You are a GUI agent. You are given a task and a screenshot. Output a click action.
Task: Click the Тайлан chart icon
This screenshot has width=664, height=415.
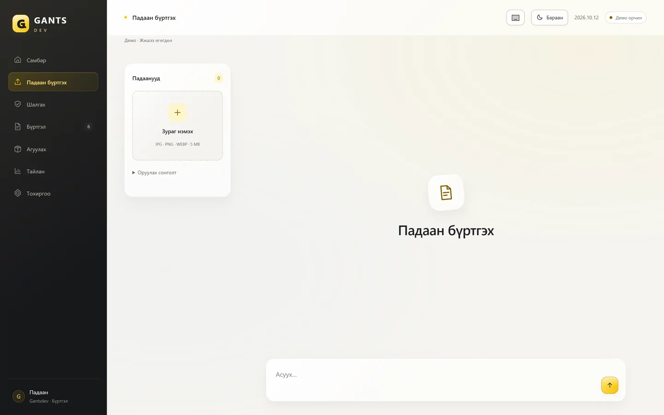tap(18, 171)
